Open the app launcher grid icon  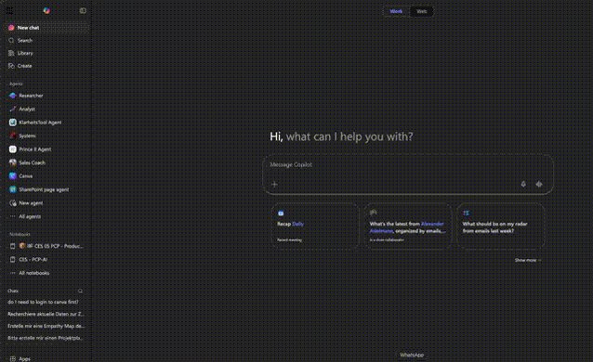click(10, 10)
